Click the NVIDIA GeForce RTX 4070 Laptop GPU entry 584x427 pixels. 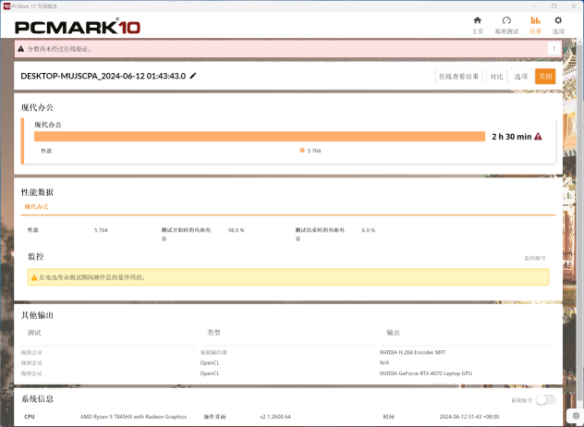(x=426, y=373)
